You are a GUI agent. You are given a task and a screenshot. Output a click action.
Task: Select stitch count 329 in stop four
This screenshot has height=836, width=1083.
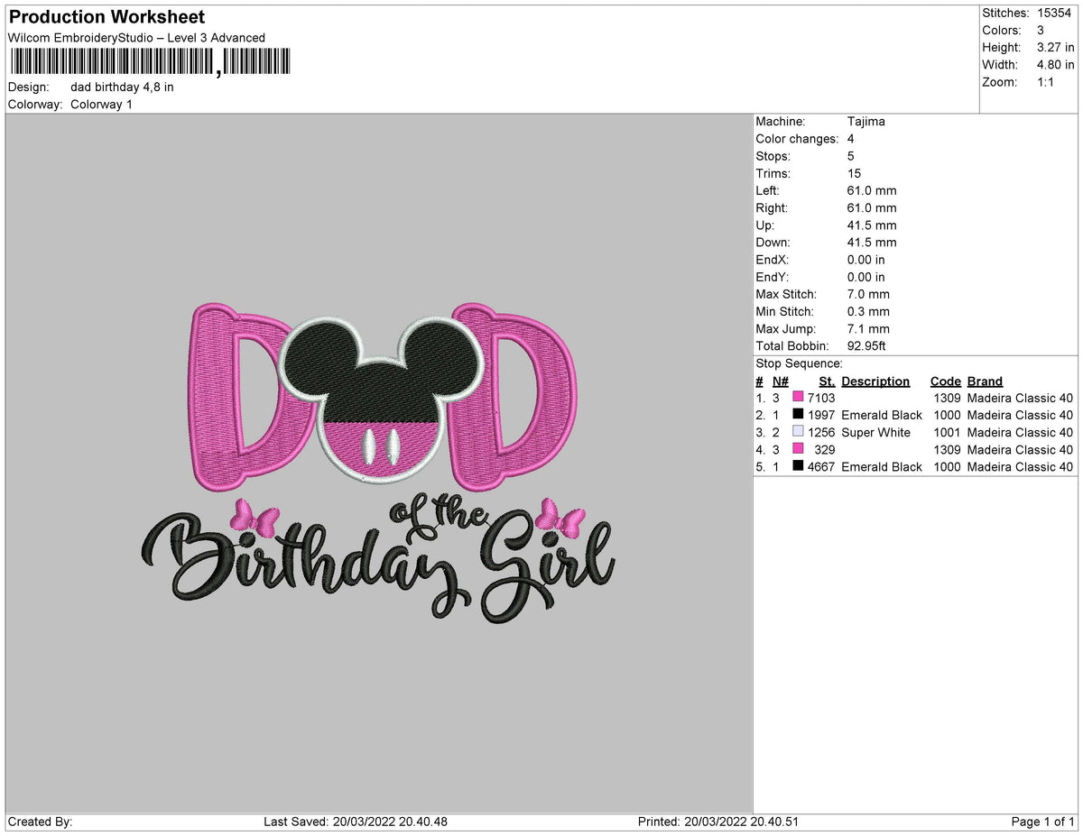pyautogui.click(x=825, y=449)
